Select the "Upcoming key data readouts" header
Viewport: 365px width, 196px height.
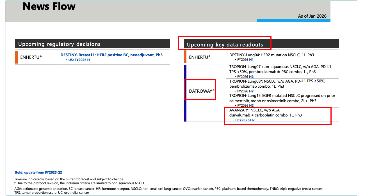pyautogui.click(x=225, y=45)
